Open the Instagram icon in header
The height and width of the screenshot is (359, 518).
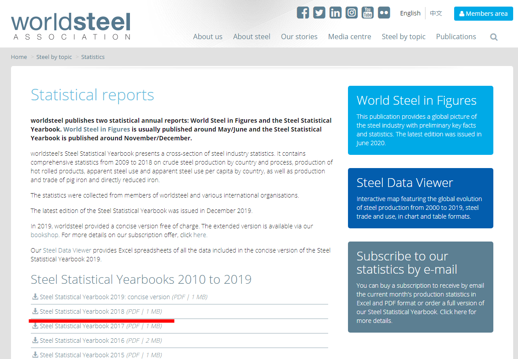pyautogui.click(x=351, y=12)
